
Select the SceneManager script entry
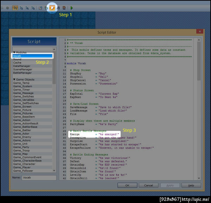pyautogui.click(x=32, y=69)
